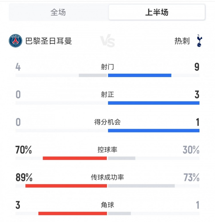Click the VS icon between teams
This screenshot has width=215, height=222.
[x=107, y=42]
